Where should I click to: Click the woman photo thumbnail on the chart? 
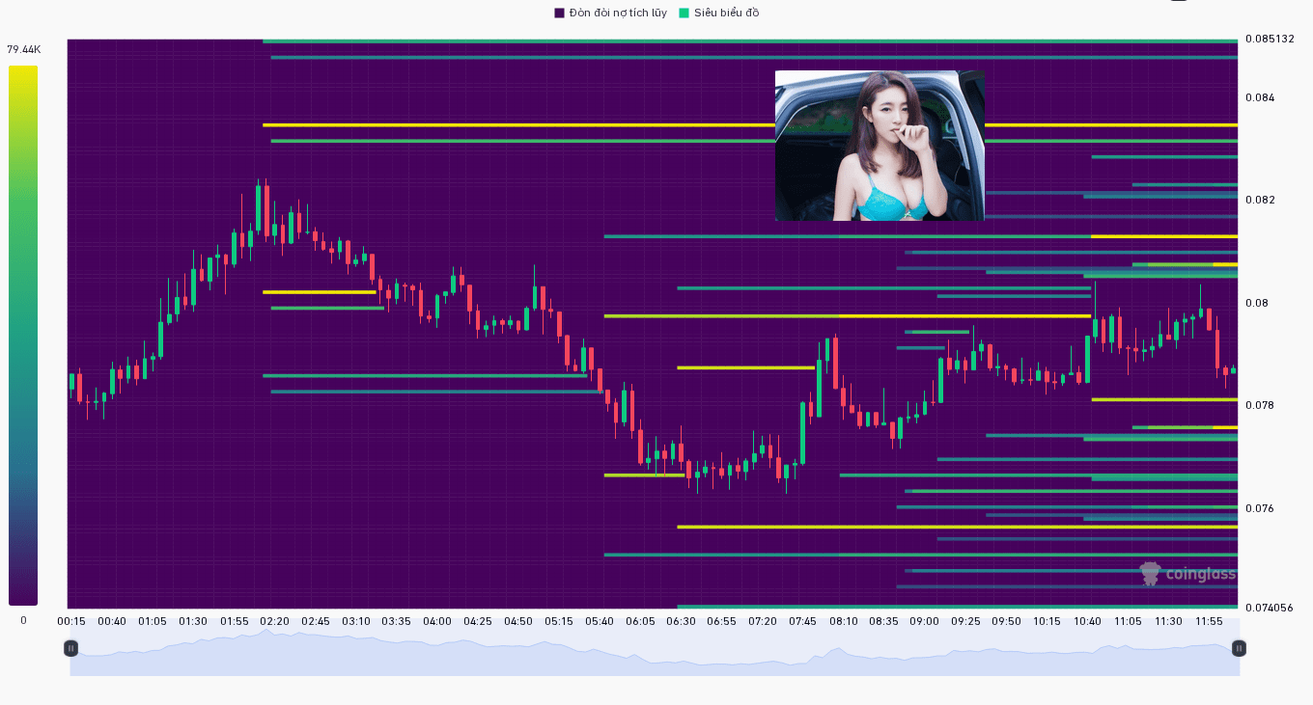(880, 146)
